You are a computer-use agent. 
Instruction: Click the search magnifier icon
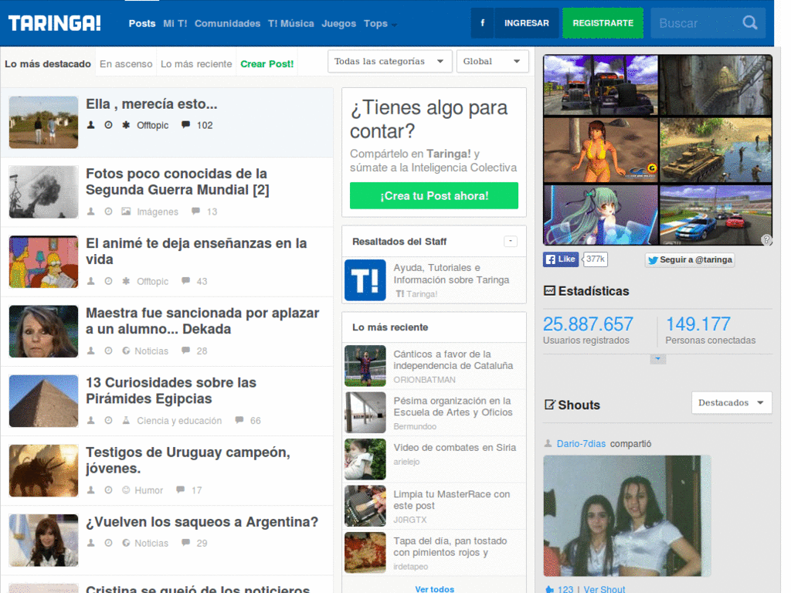[x=750, y=23]
